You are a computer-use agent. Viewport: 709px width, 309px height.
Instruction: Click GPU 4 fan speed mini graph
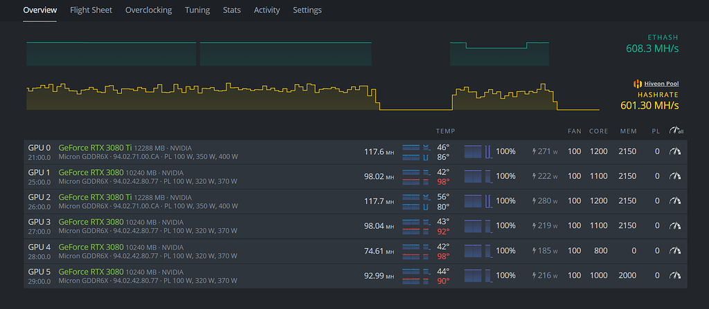(478, 251)
